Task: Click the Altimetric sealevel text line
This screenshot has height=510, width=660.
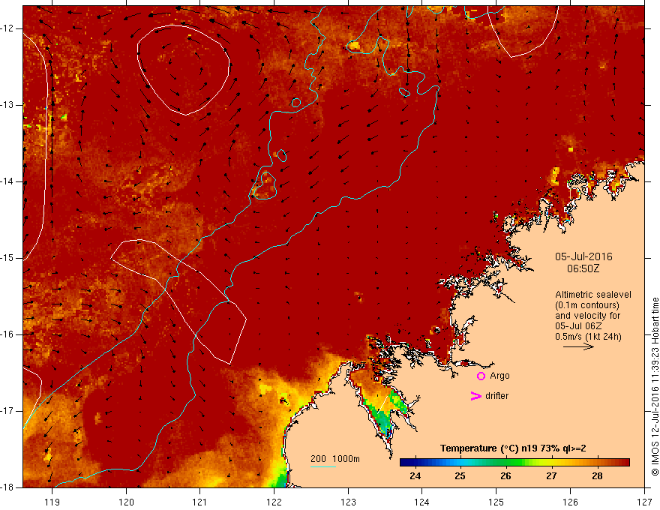Action: 593,295
